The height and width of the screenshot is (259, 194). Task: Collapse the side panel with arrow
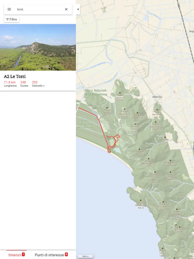78,9
